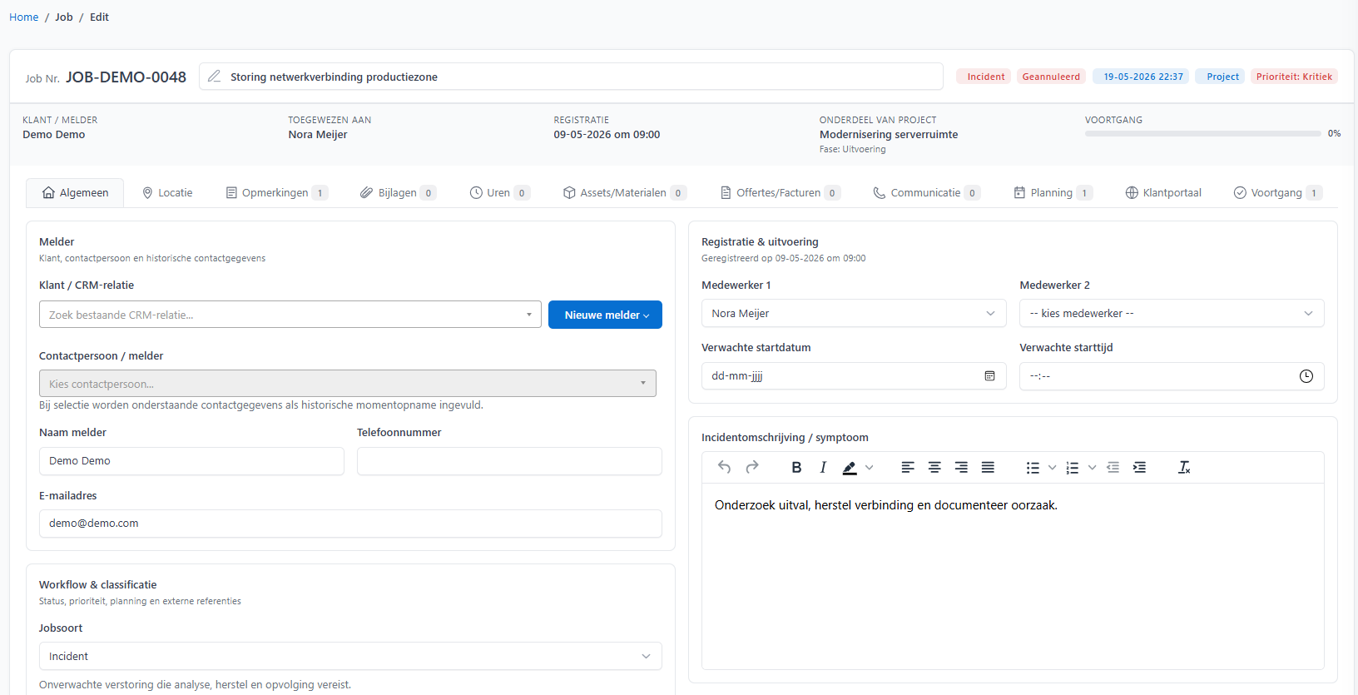The width and height of the screenshot is (1358, 695).
Task: Toggle italic formatting in the editor
Action: tap(823, 468)
